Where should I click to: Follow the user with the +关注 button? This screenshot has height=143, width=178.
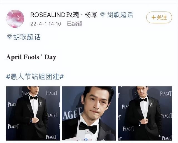coord(159,18)
